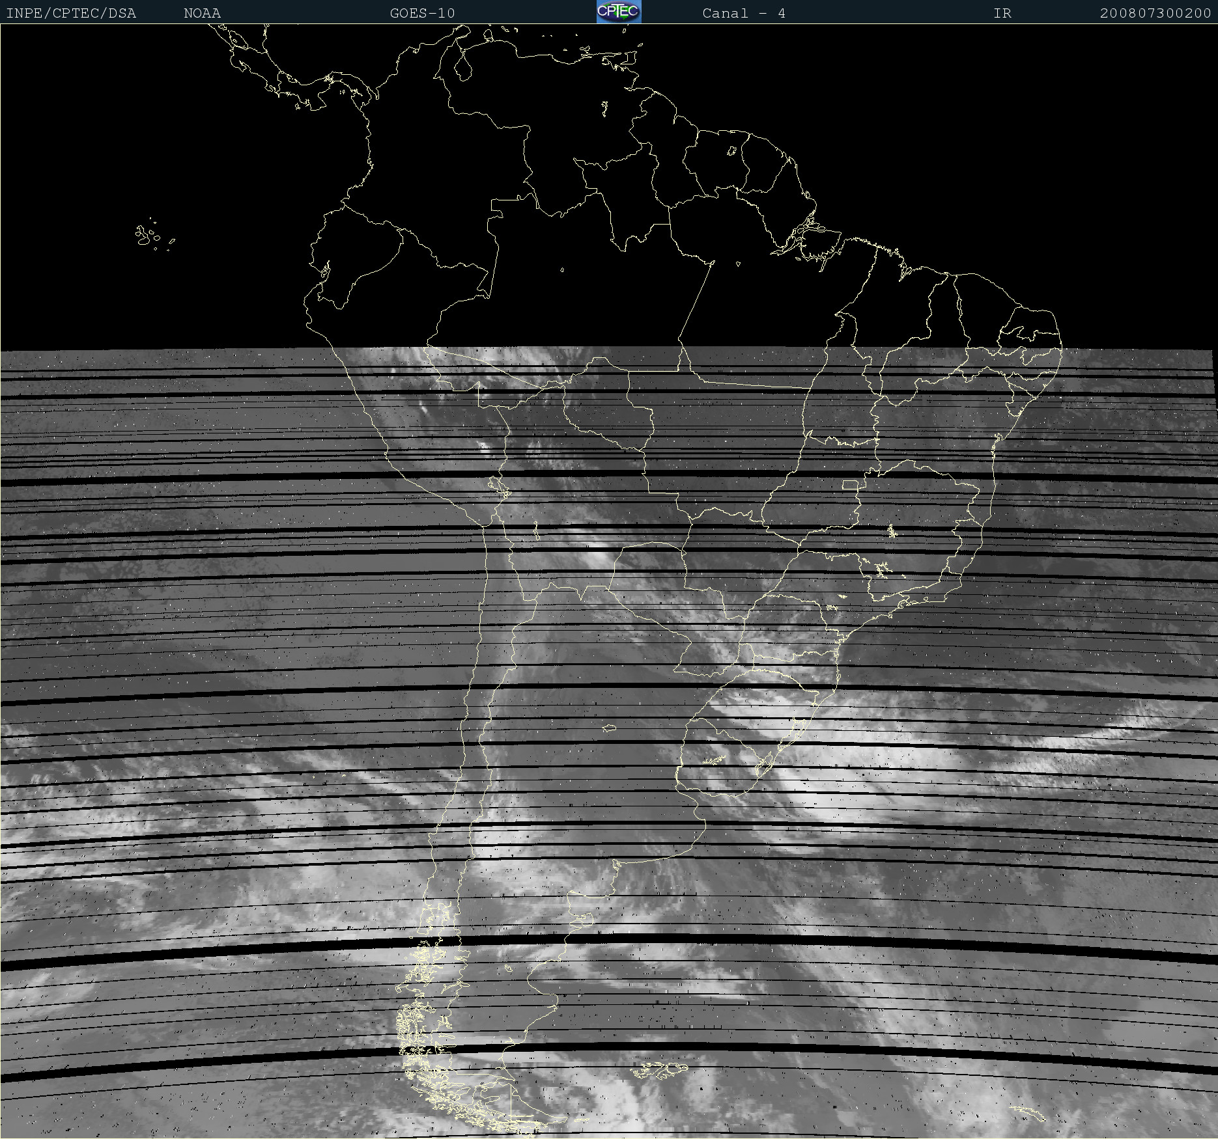Click the INPE/CPTEC/DSA header label

[x=71, y=13]
